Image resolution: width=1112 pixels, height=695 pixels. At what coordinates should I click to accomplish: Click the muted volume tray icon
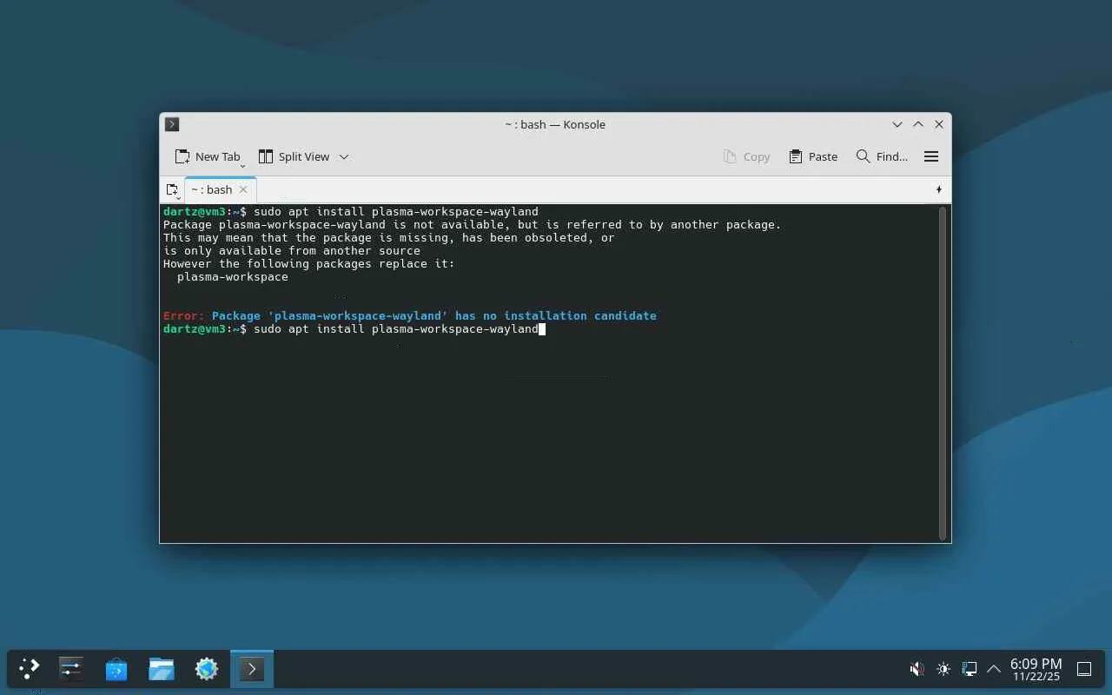pos(917,669)
